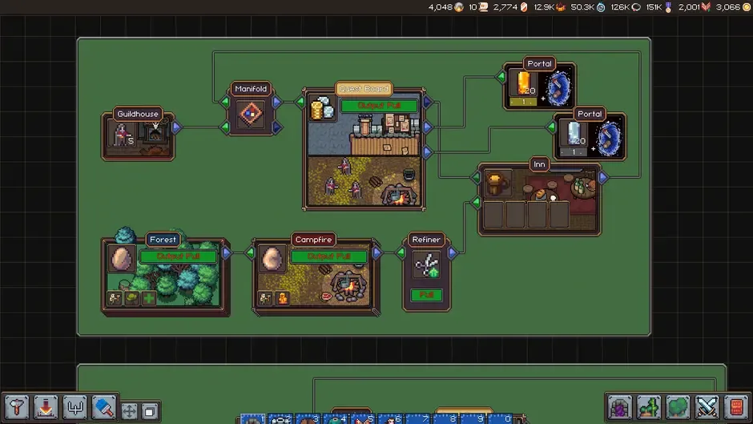Image resolution: width=753 pixels, height=424 pixels.
Task: Click the Inn lower green input port
Action: pyautogui.click(x=476, y=203)
